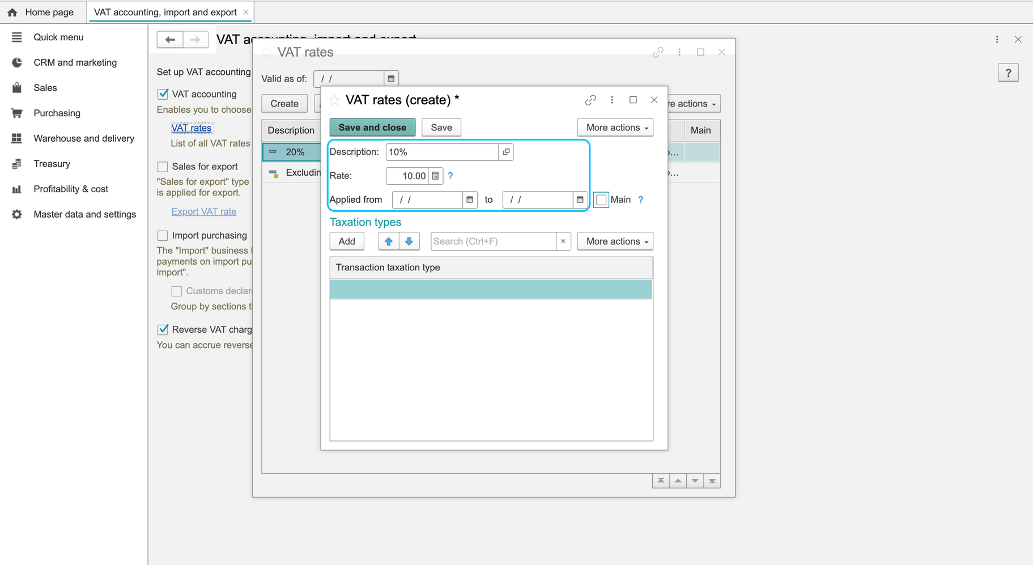Viewport: 1033px width, 565px height.
Task: Open the Export VAT rate link
Action: pyautogui.click(x=204, y=211)
